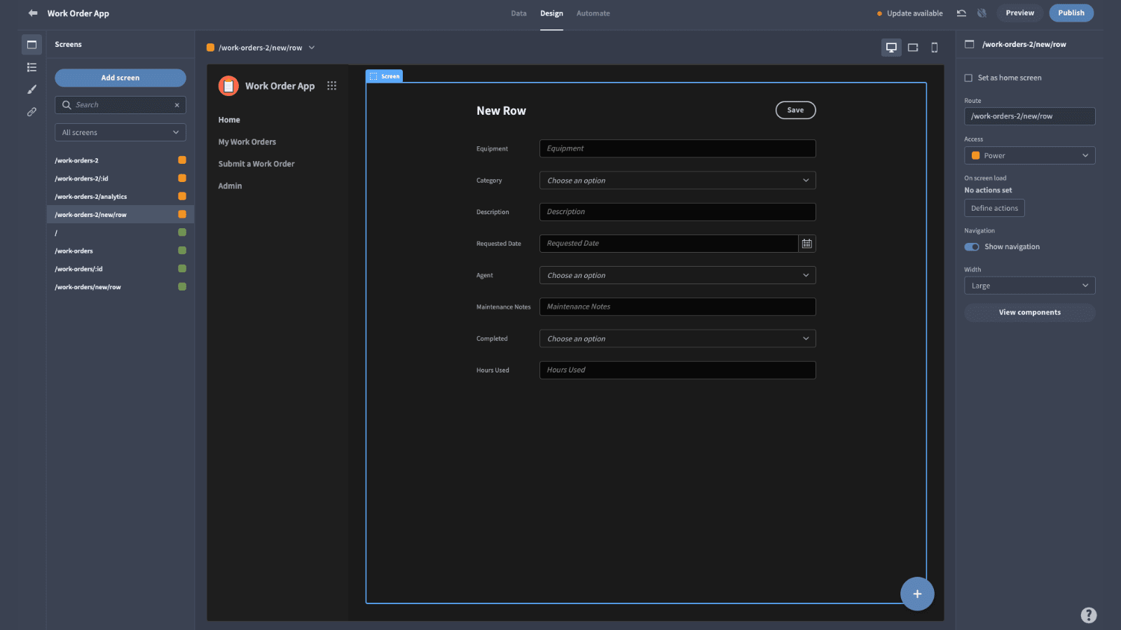
Task: Switch to tablet preview device icon
Action: (913, 48)
